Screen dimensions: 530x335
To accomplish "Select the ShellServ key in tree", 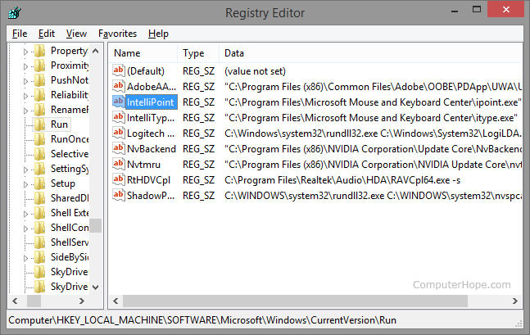I will [x=69, y=242].
